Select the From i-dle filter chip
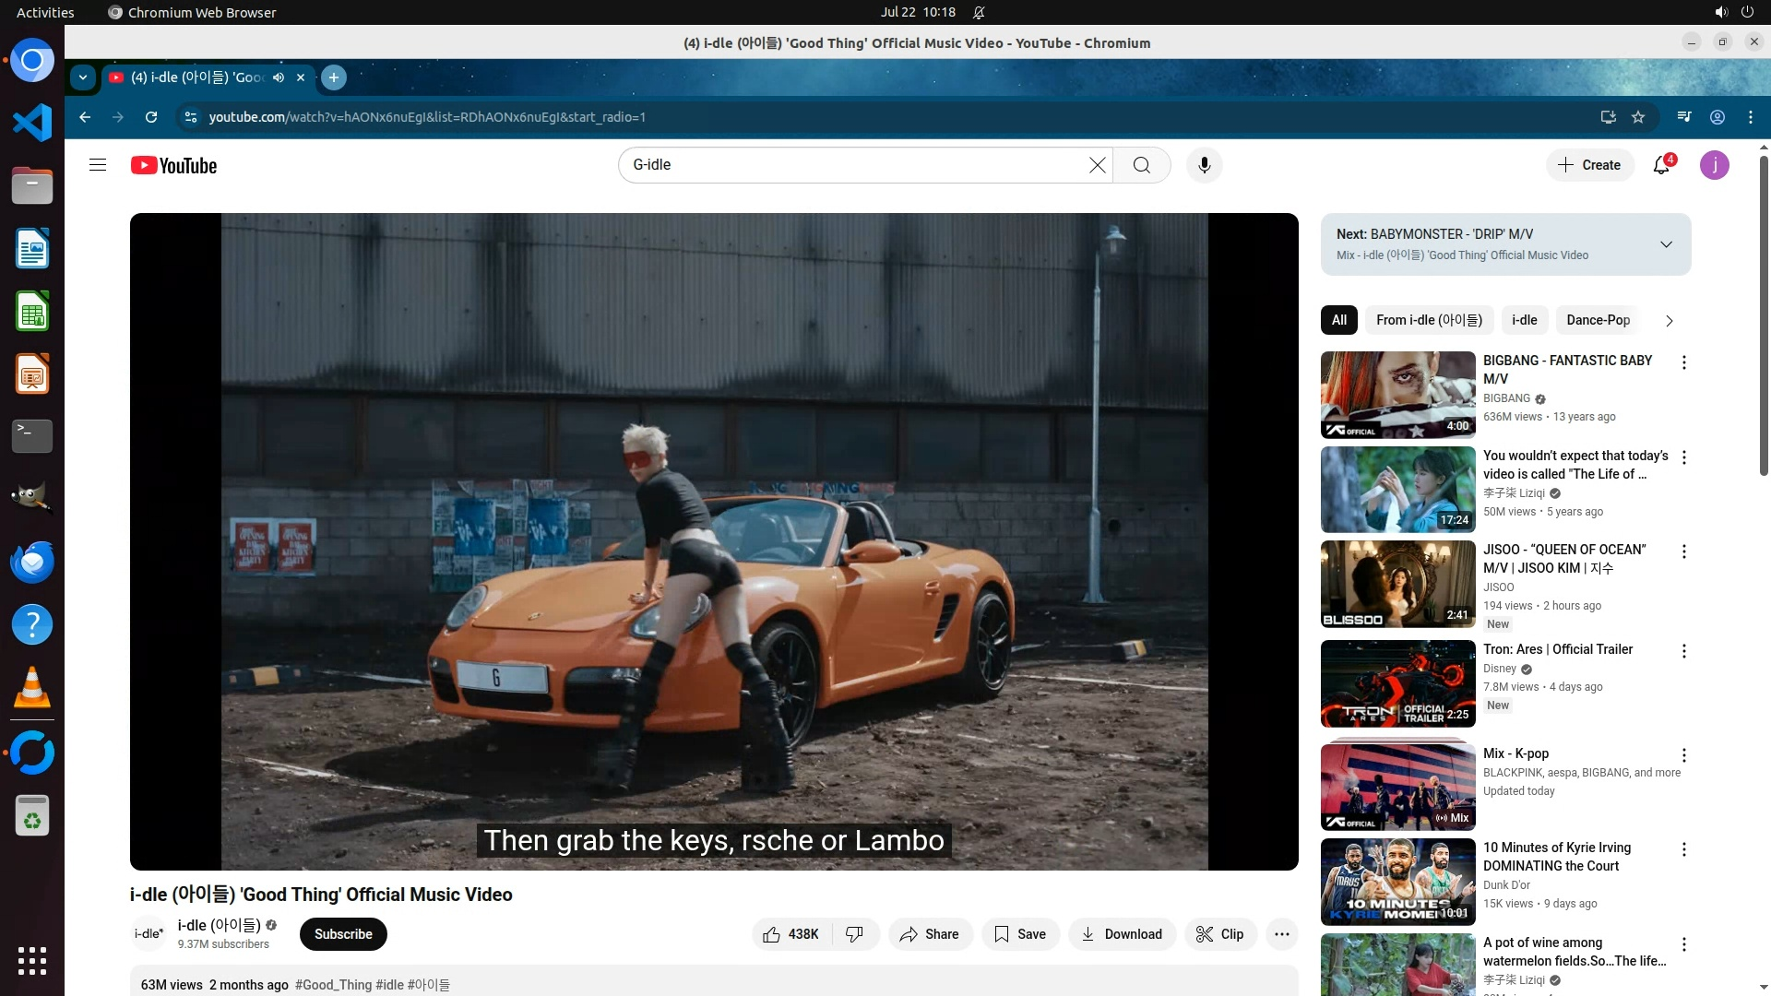This screenshot has width=1771, height=996. click(x=1429, y=320)
